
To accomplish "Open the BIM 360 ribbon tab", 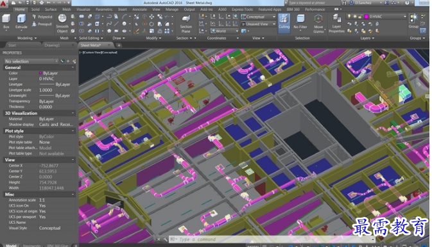I will point(293,10).
